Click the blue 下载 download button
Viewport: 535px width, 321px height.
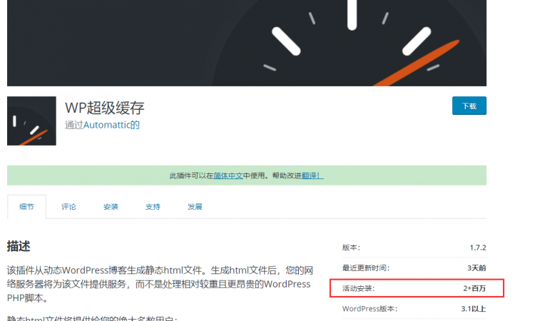click(469, 106)
